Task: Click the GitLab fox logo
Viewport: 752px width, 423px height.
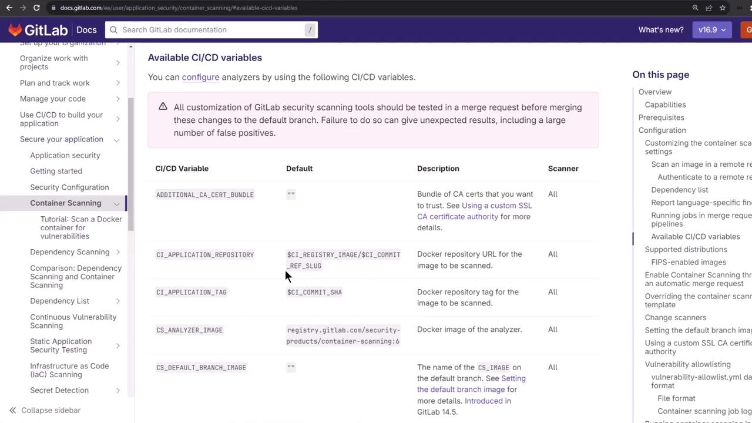Action: coord(15,30)
